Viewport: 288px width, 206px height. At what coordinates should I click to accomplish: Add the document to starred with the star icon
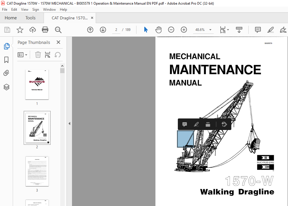20,30
